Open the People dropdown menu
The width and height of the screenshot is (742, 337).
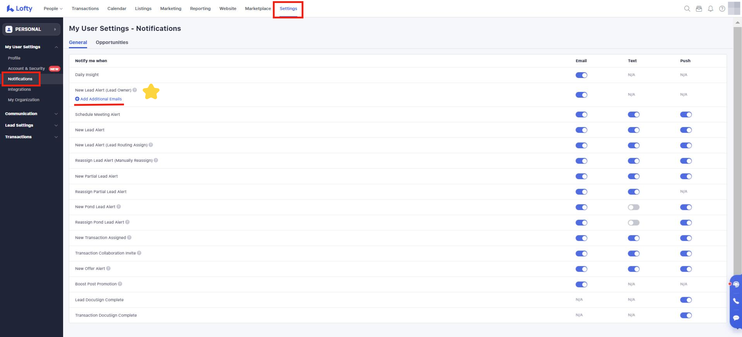coord(53,8)
